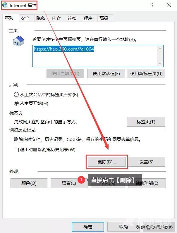
Task: Click the Internet Properties globe icon
Action: coord(5,5)
